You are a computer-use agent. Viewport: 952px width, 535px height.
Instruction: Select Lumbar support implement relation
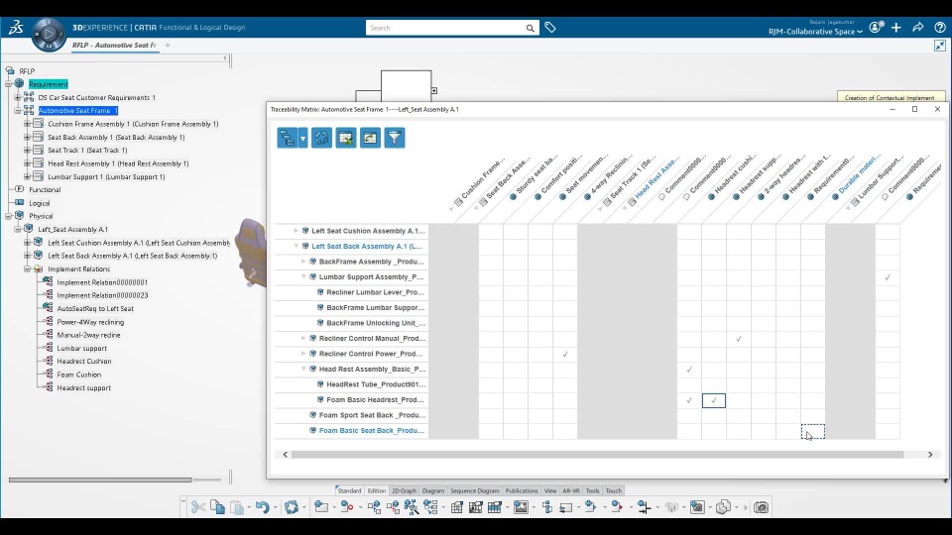[x=82, y=348]
